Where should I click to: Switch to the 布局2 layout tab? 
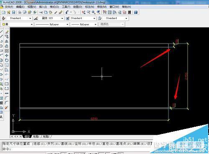click(x=46, y=136)
